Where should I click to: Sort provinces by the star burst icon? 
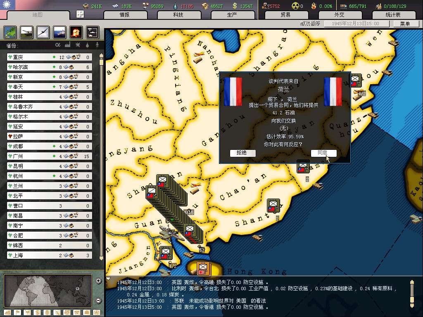pyautogui.click(x=78, y=45)
